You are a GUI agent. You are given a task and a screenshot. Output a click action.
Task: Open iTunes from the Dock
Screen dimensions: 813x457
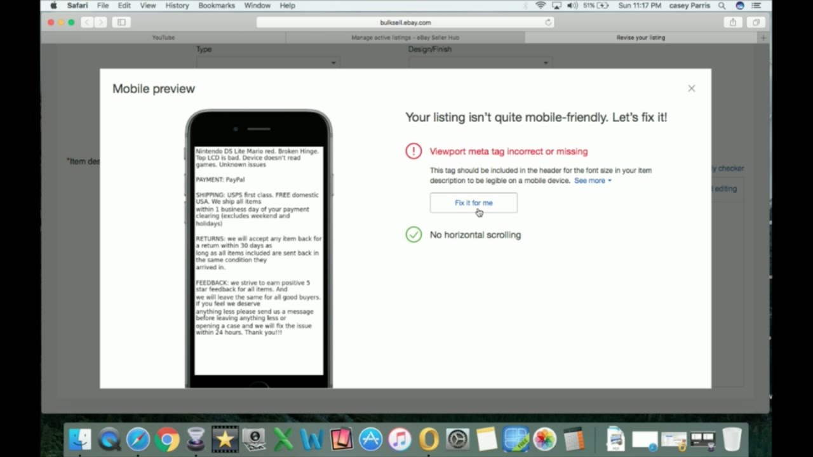(x=400, y=439)
